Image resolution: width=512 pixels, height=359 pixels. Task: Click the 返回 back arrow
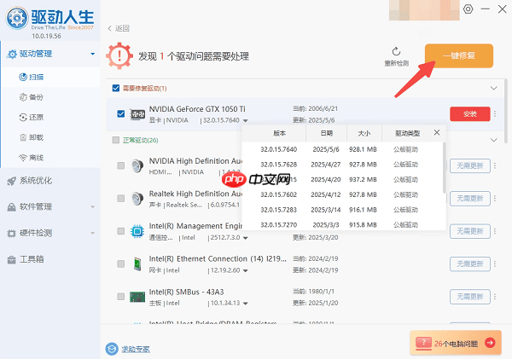click(x=110, y=28)
